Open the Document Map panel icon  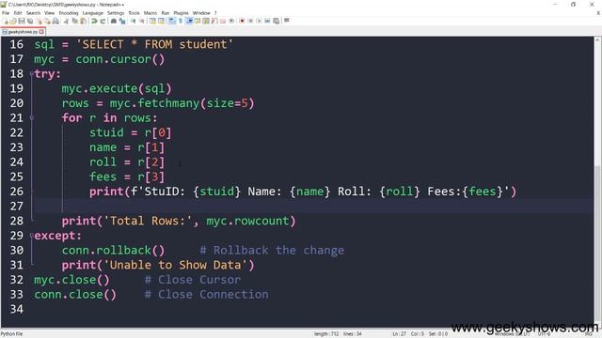tap(205, 21)
